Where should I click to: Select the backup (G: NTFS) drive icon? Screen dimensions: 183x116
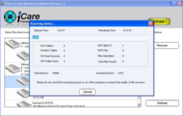click(24, 104)
